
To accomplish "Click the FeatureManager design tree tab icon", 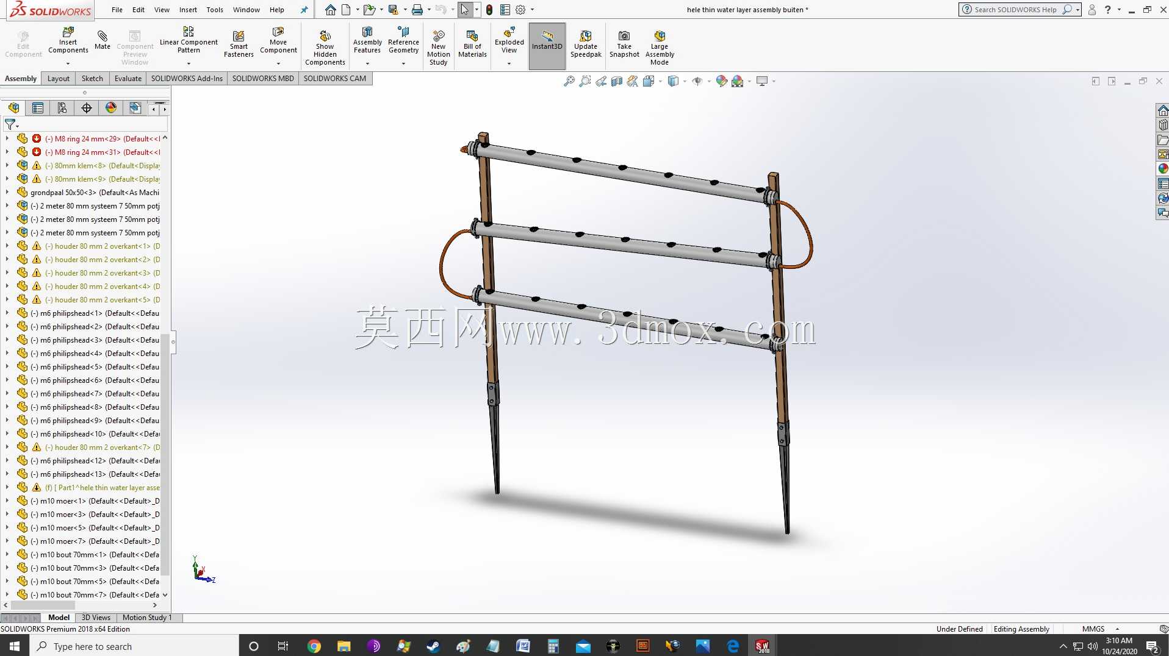I will [x=13, y=108].
